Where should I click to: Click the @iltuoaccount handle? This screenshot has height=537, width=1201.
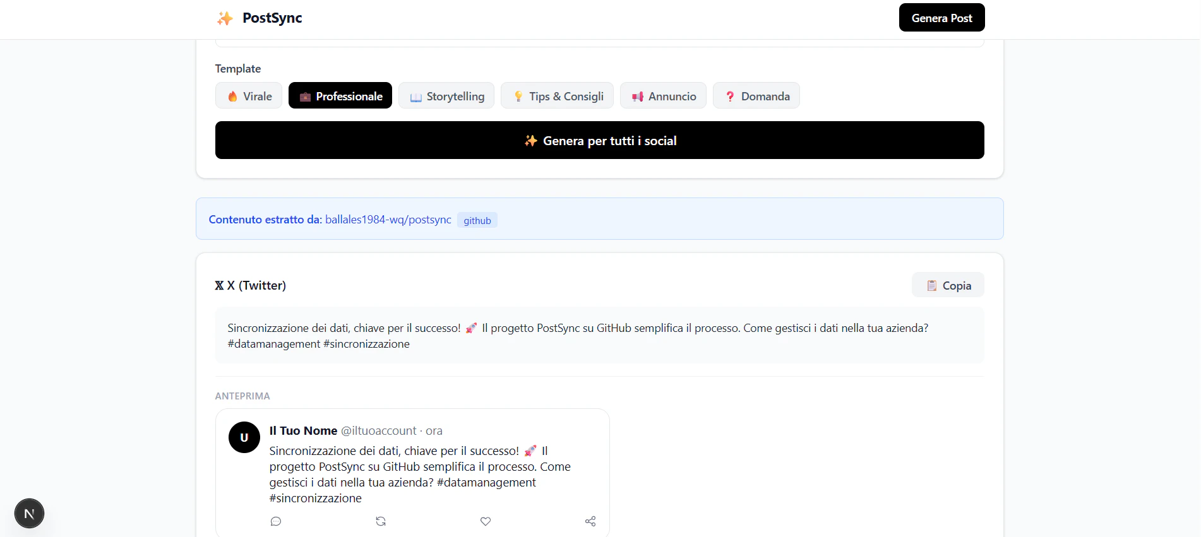379,431
